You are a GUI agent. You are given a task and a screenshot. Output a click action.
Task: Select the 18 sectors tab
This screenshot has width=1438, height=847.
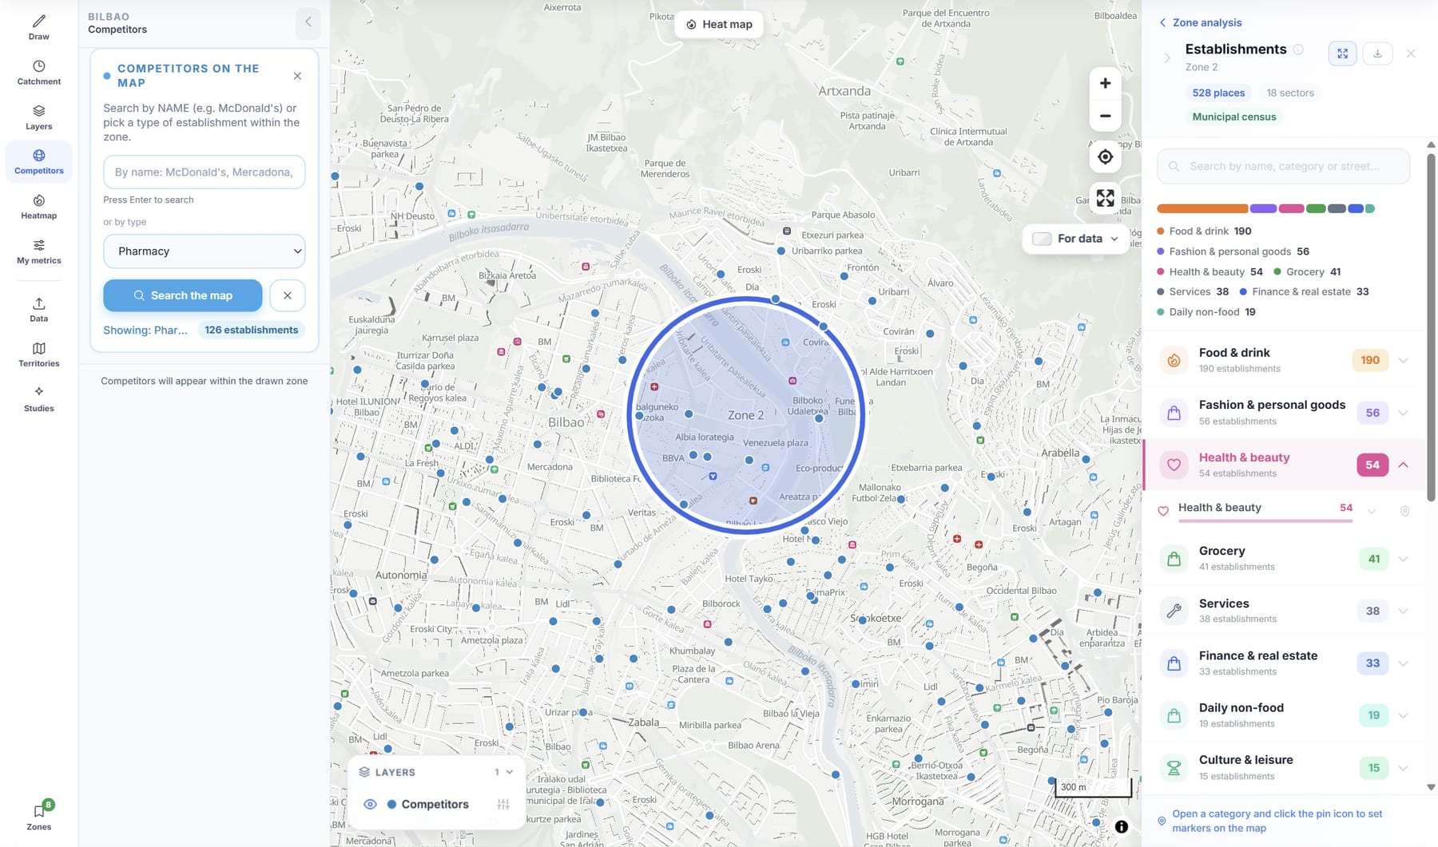pyautogui.click(x=1290, y=93)
